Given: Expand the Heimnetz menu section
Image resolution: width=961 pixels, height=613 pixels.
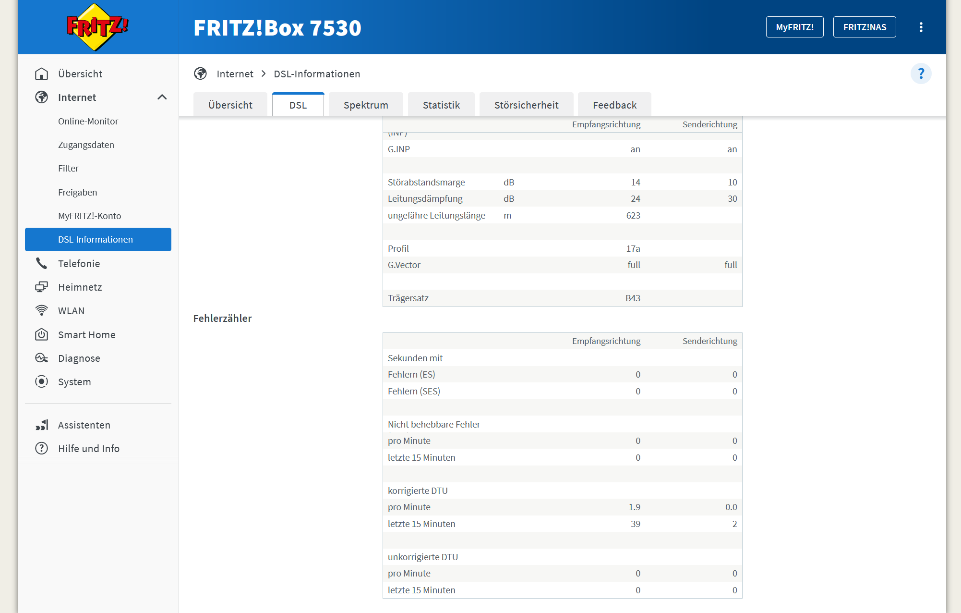Looking at the screenshot, I should [x=80, y=287].
